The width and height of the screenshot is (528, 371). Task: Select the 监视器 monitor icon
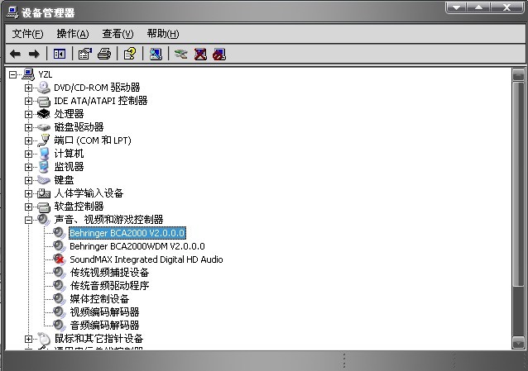[x=43, y=167]
